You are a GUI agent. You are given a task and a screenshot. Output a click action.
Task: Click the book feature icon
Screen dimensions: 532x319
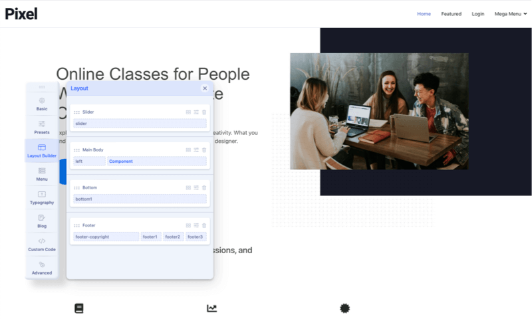click(79, 308)
